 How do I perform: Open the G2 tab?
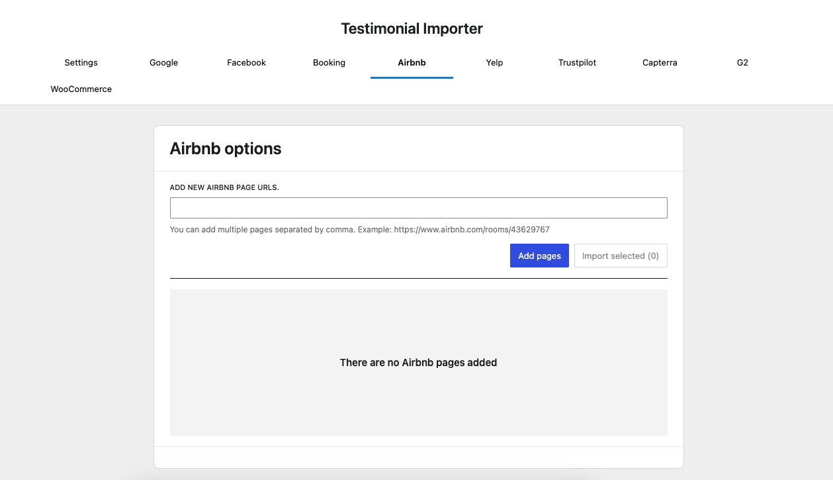[742, 63]
